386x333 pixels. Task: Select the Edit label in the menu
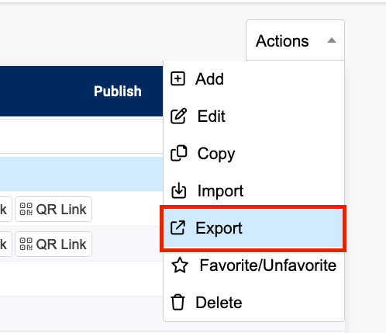click(212, 116)
